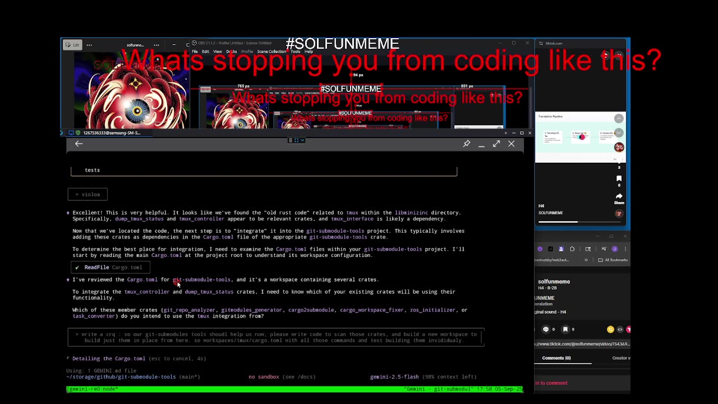The image size is (718, 404).
Task: Click the TikTok video URL copy field
Action: (x=582, y=344)
